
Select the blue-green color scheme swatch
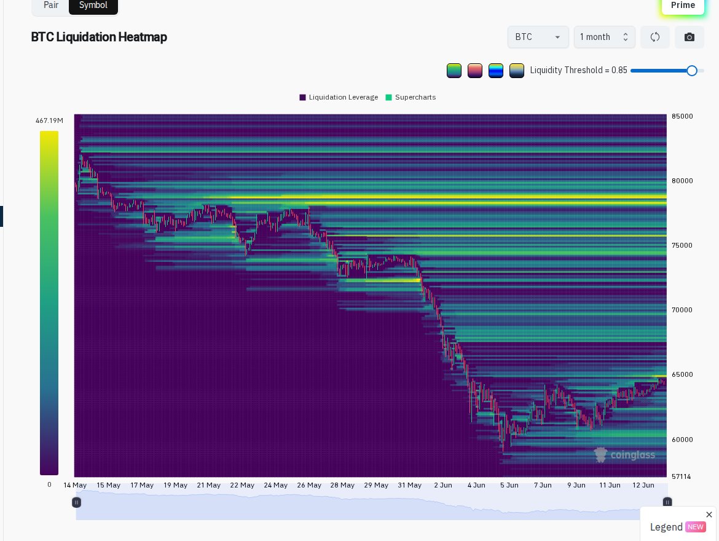tap(496, 71)
